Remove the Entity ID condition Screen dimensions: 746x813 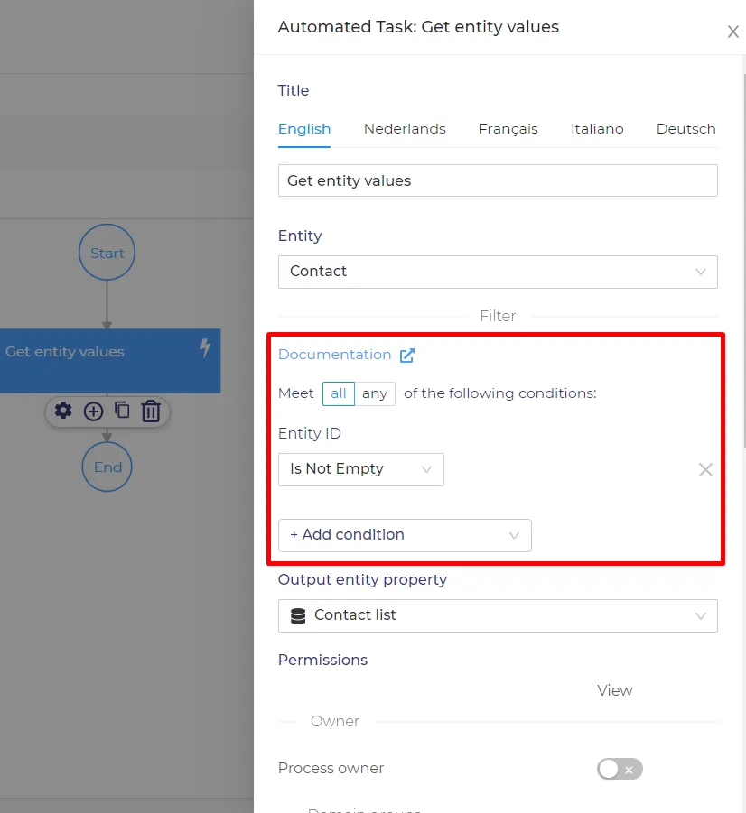(705, 470)
